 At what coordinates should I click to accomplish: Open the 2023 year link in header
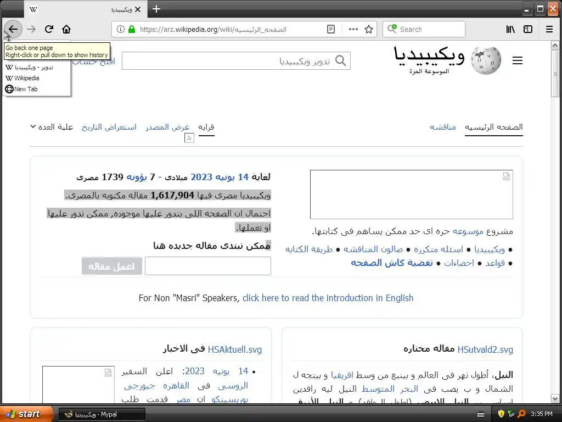click(201, 177)
